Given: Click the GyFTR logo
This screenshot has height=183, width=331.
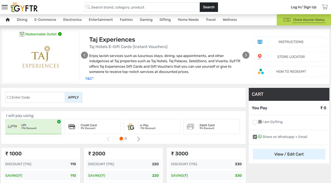Looking at the screenshot, I should (24, 7).
